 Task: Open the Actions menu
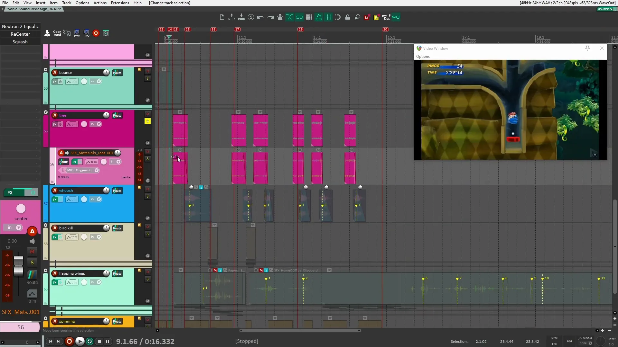point(100,3)
